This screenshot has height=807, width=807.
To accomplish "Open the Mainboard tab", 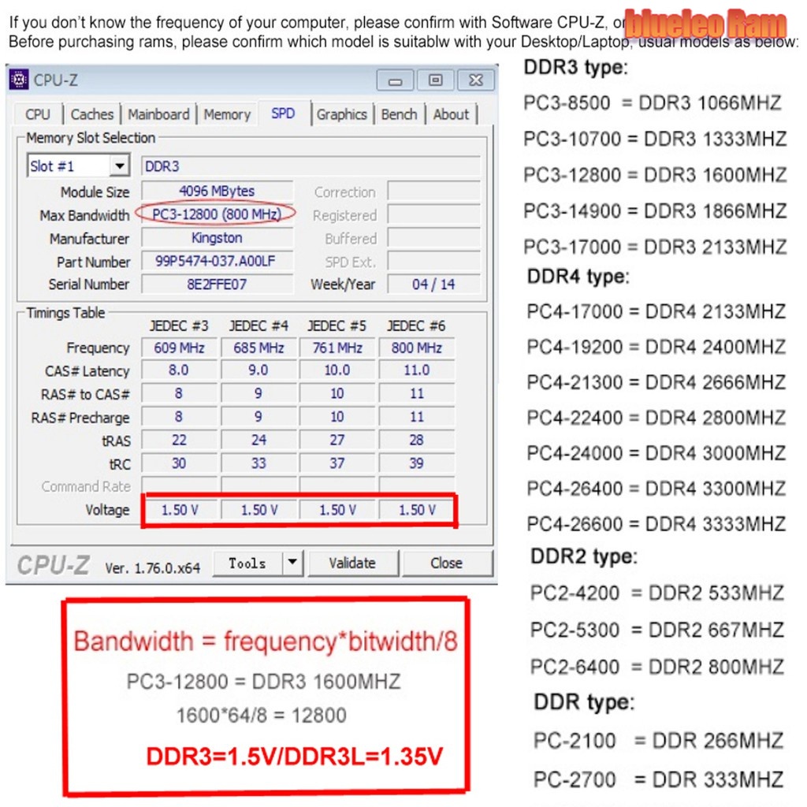I will [158, 114].
